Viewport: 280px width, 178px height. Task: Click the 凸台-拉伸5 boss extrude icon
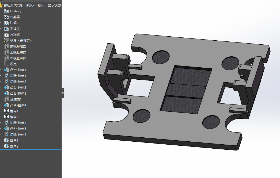pyautogui.click(x=6, y=129)
